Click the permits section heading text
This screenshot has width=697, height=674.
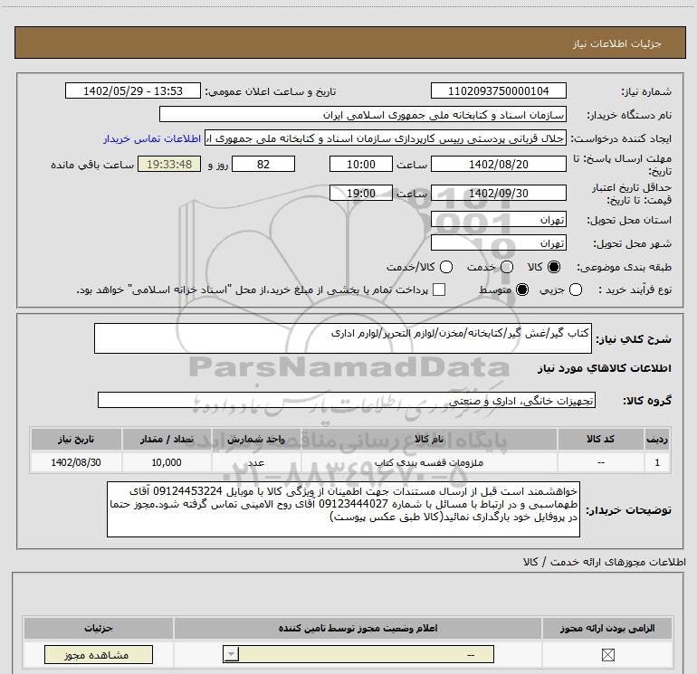click(x=604, y=562)
